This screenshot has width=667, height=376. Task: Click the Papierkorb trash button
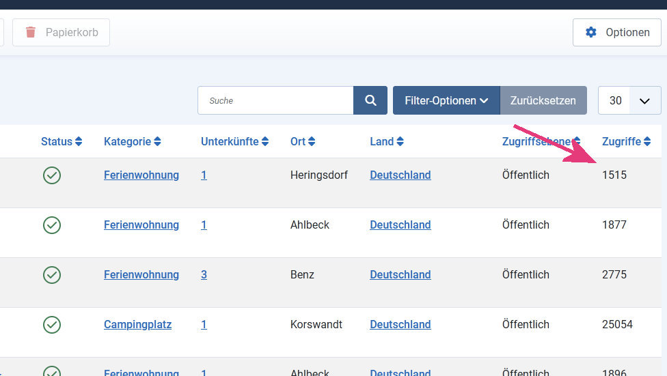tap(61, 32)
